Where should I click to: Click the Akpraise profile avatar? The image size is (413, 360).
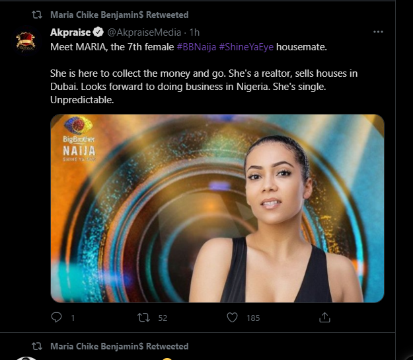pos(25,42)
